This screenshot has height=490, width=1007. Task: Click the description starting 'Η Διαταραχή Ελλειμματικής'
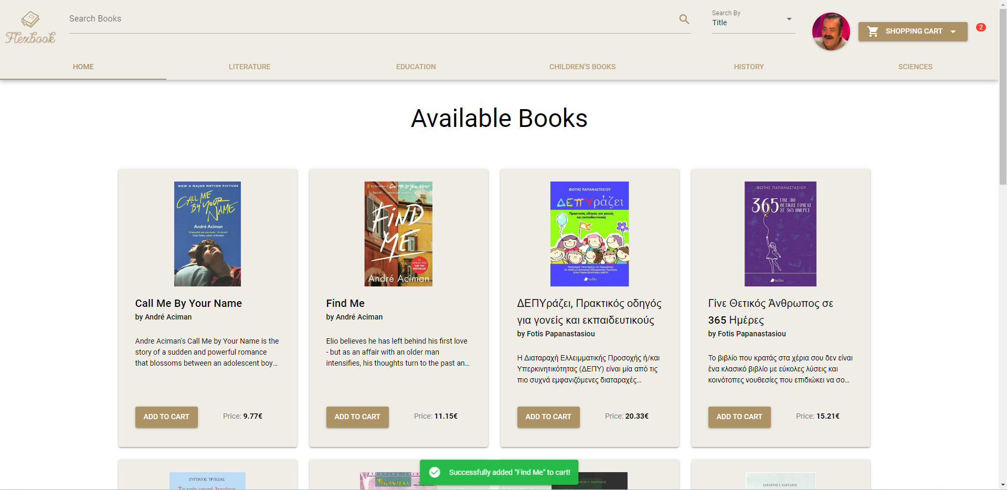(589, 369)
